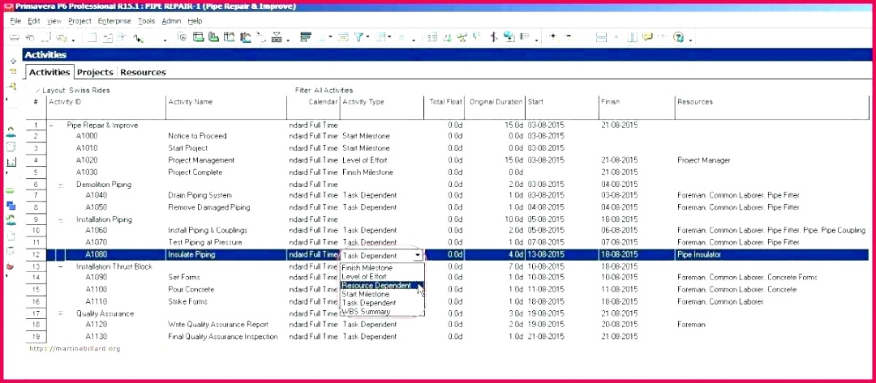
Task: Select the Pour Concrete activity row
Action: coord(188,289)
